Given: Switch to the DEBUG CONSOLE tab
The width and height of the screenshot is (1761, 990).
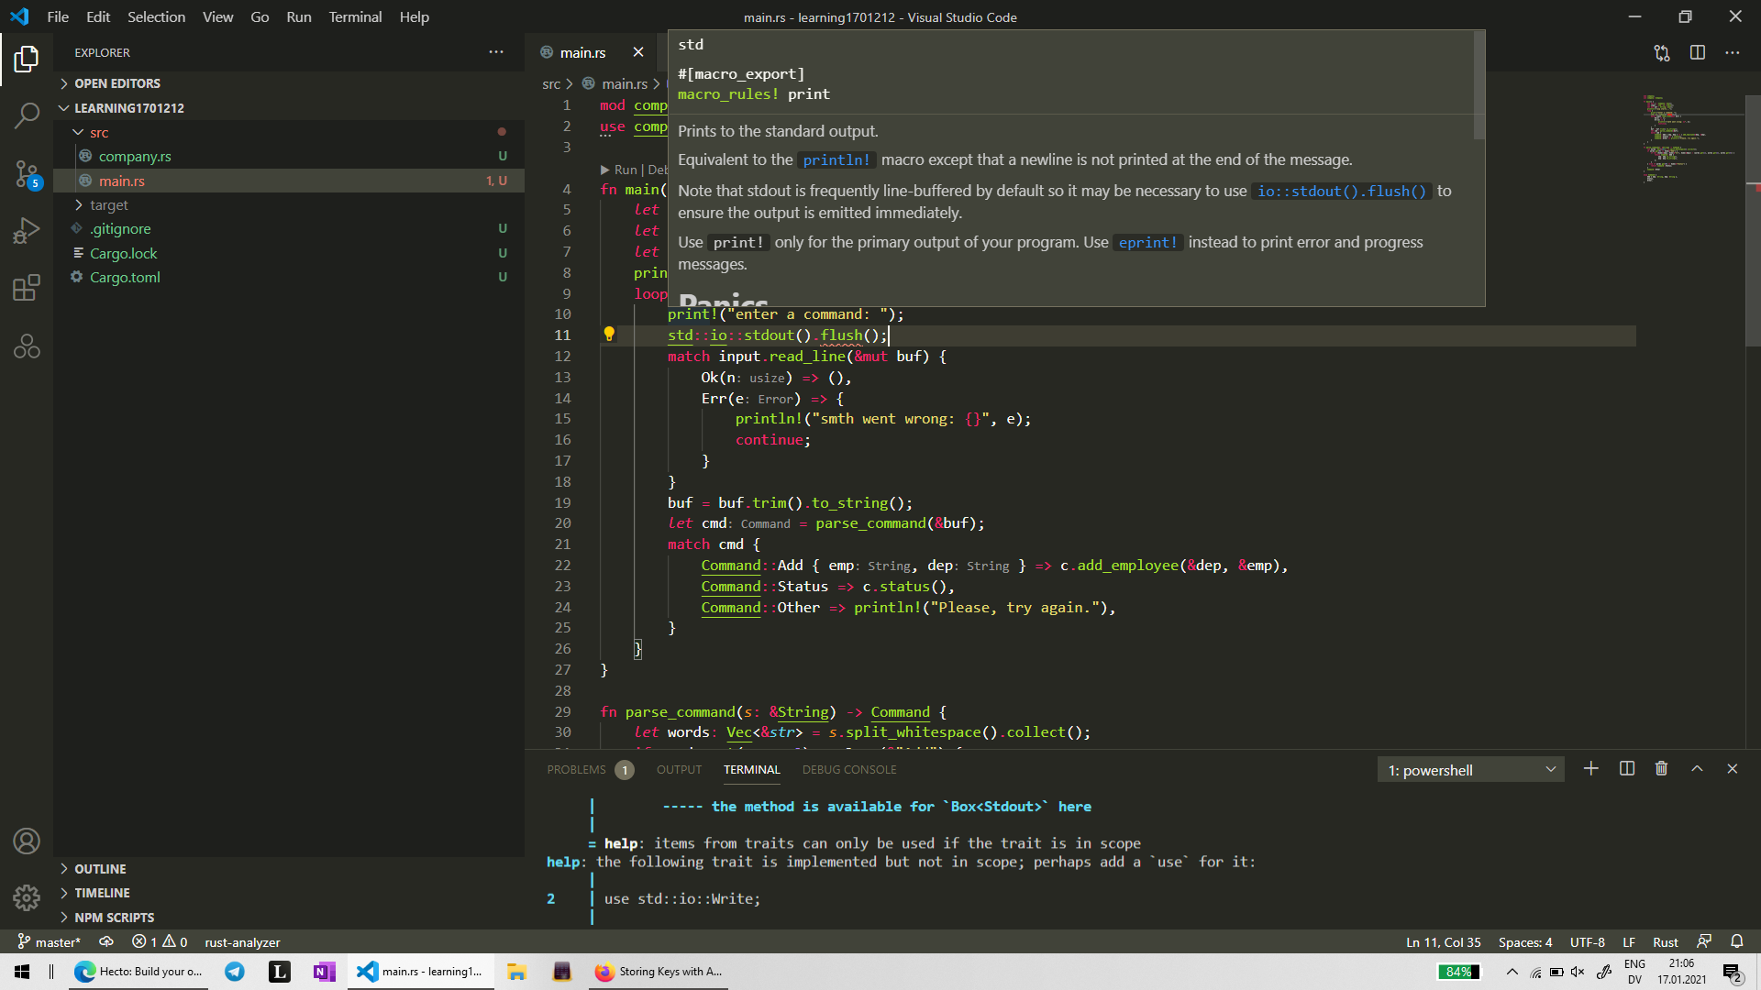Looking at the screenshot, I should tap(849, 770).
